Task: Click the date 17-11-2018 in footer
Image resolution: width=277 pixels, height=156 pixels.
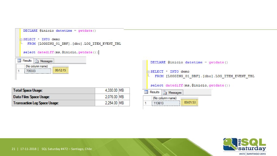Action: (28, 149)
